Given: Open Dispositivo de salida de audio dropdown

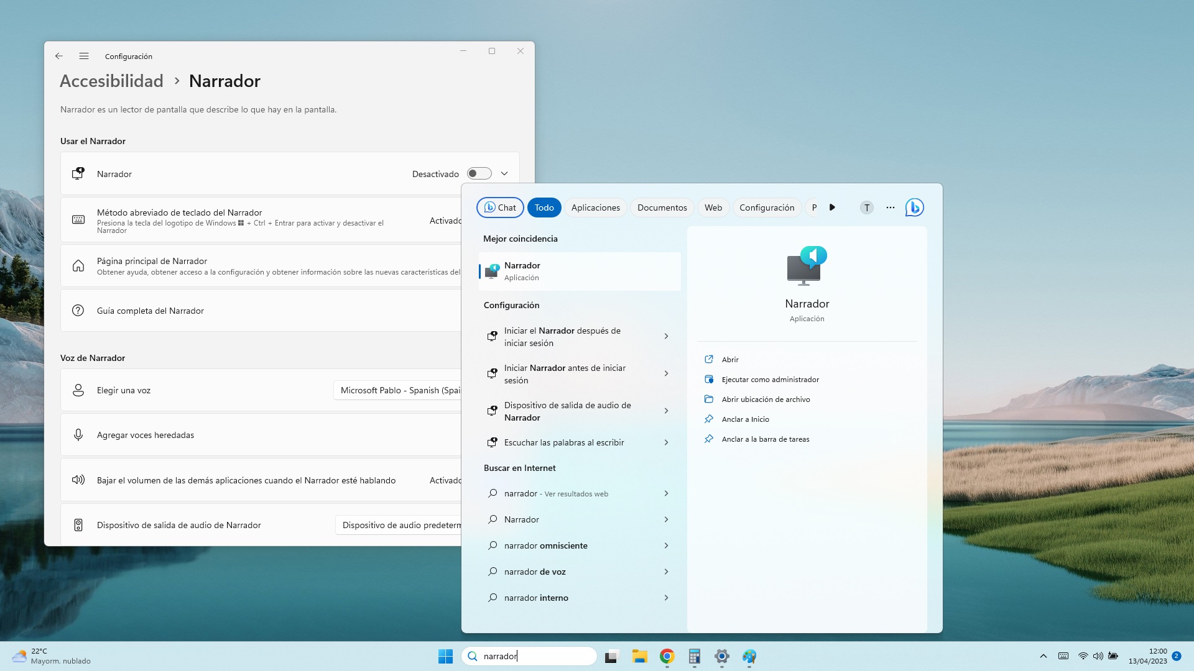Looking at the screenshot, I should (x=399, y=525).
